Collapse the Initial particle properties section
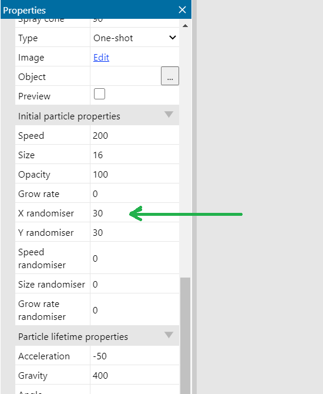 pyautogui.click(x=169, y=115)
